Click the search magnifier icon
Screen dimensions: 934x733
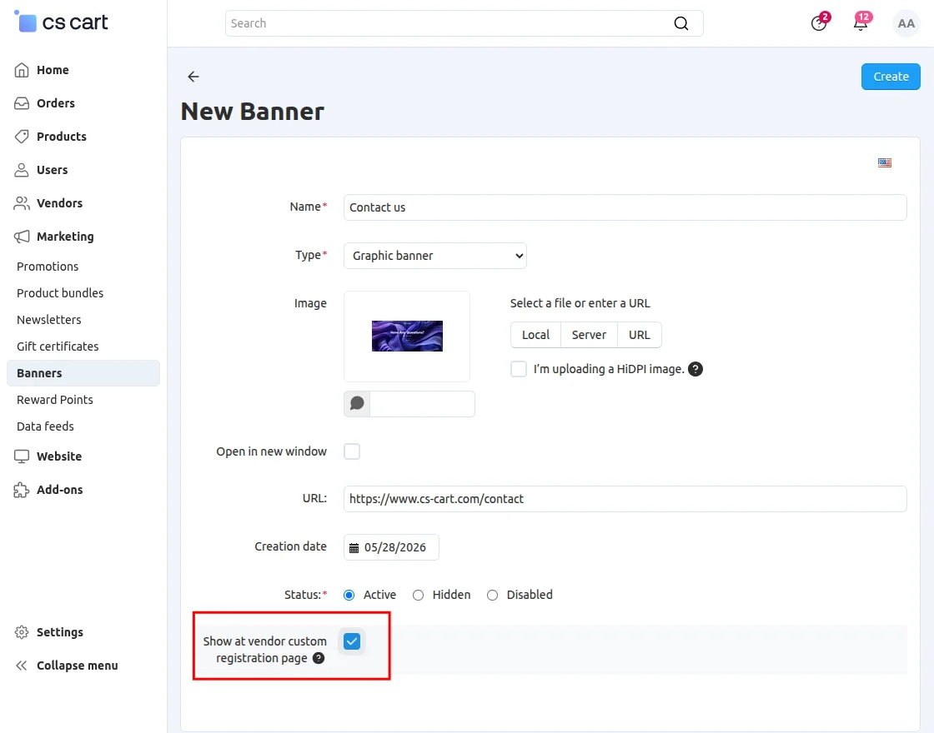tap(680, 23)
